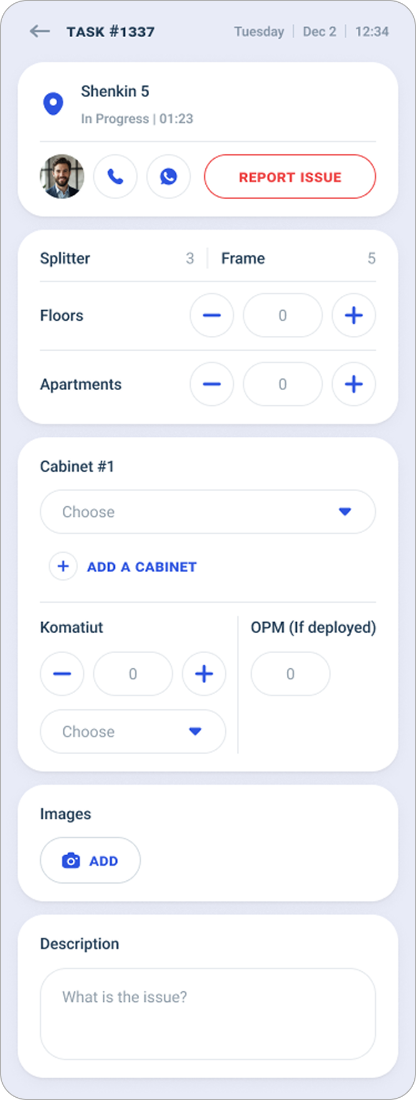Decrease Komatiut using its minus icon
416x1100 pixels.
point(62,673)
